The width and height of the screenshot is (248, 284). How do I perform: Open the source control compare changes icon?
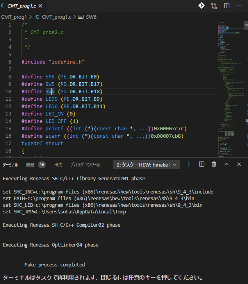pyautogui.click(x=214, y=6)
